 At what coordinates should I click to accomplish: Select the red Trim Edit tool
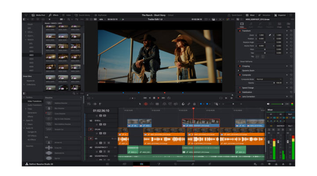click(146, 104)
